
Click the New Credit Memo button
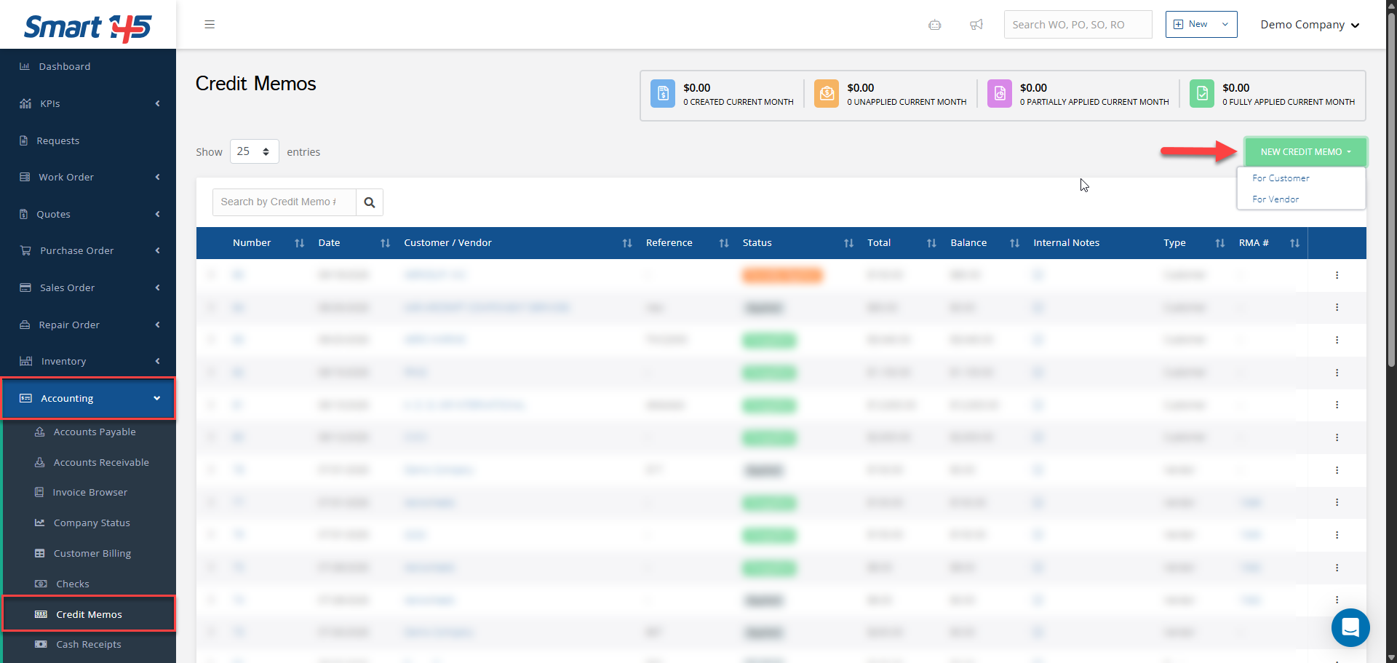click(x=1305, y=152)
